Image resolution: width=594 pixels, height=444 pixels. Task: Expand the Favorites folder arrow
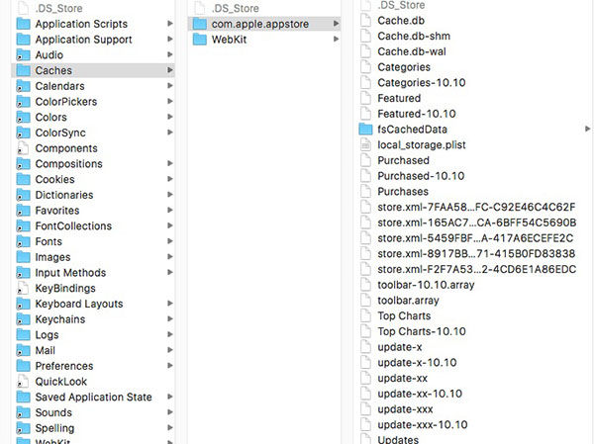tap(170, 210)
